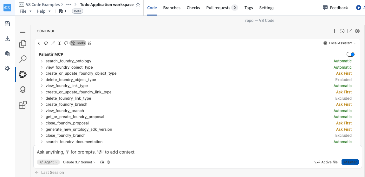Toggle the VS Code hamburger menu
This screenshot has height=177, width=365.
pos(23,31)
